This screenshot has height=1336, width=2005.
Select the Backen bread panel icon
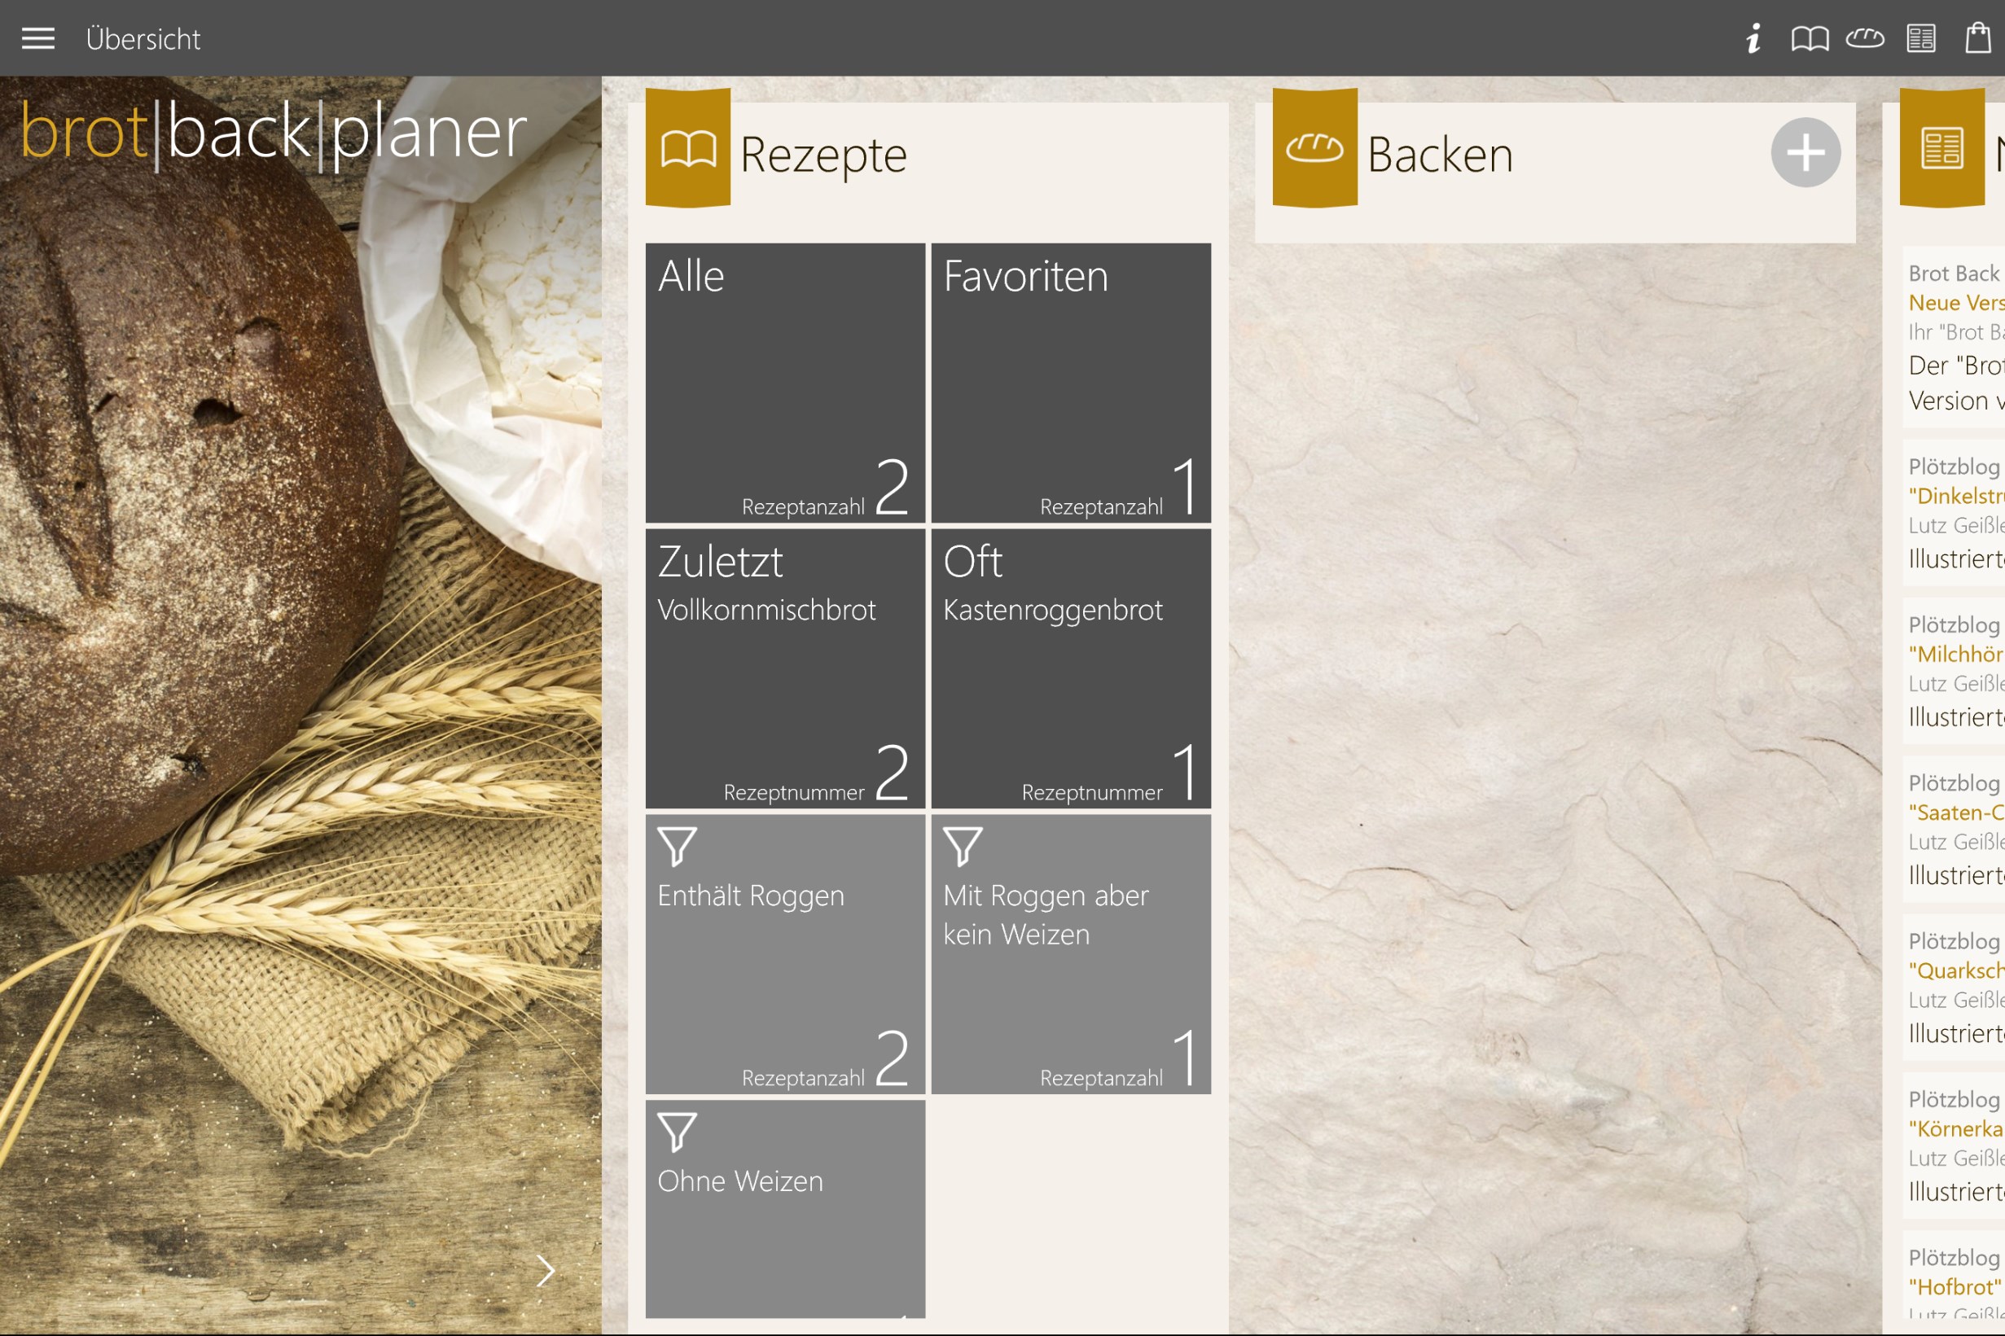coord(1313,151)
